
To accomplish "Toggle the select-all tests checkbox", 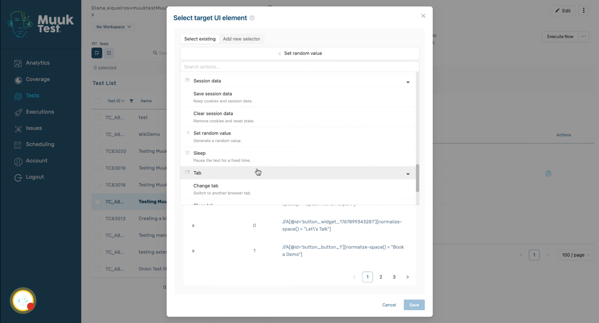I will pyautogui.click(x=97, y=101).
